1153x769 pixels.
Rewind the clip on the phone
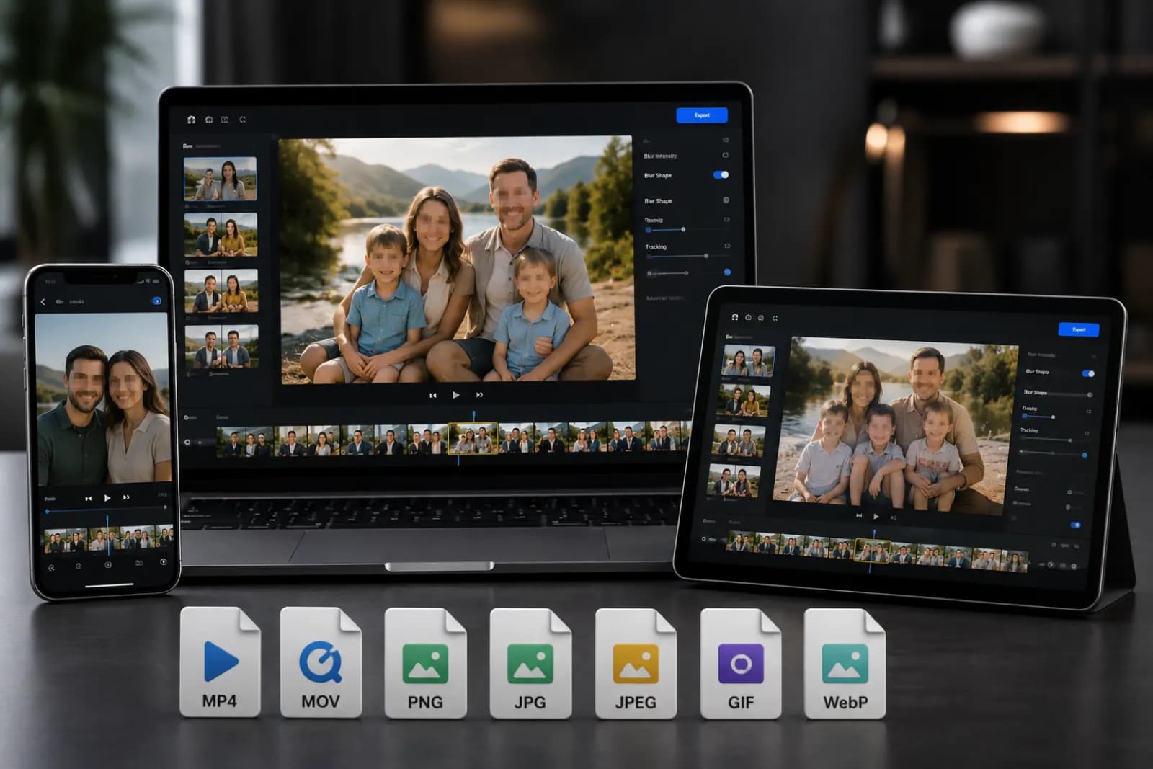click(89, 498)
